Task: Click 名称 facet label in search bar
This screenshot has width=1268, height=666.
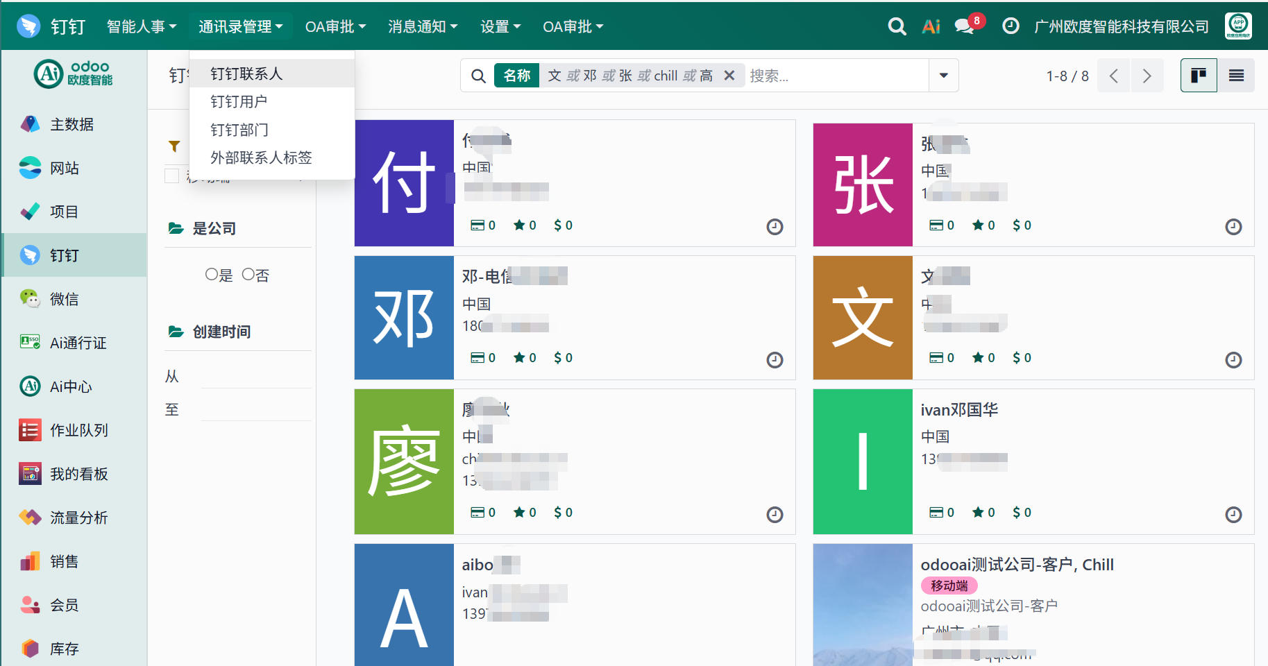Action: coord(516,76)
